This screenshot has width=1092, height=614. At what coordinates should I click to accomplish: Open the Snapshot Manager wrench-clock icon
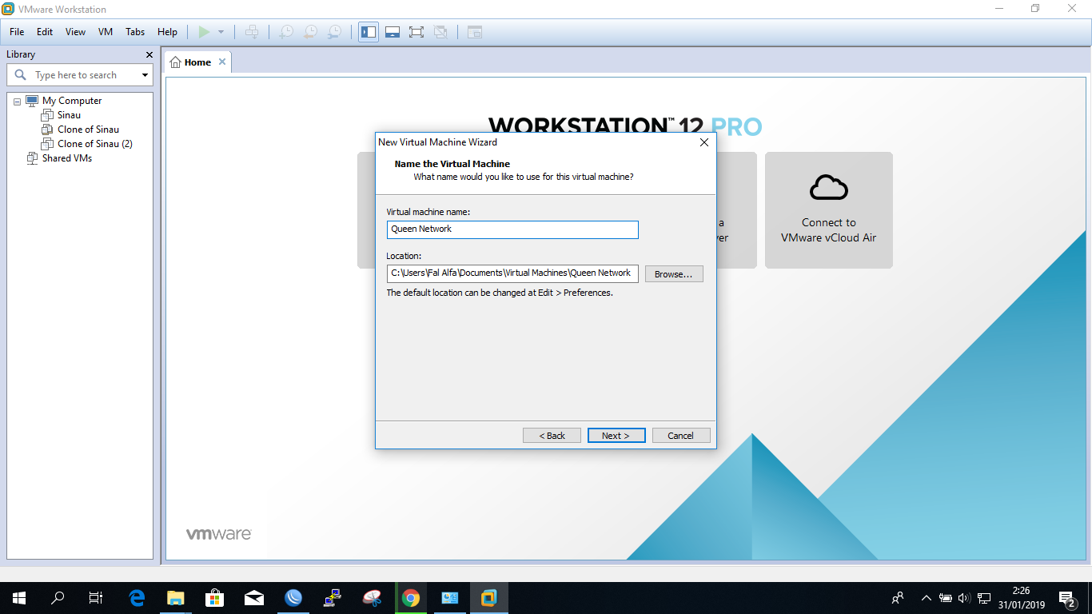pos(334,32)
